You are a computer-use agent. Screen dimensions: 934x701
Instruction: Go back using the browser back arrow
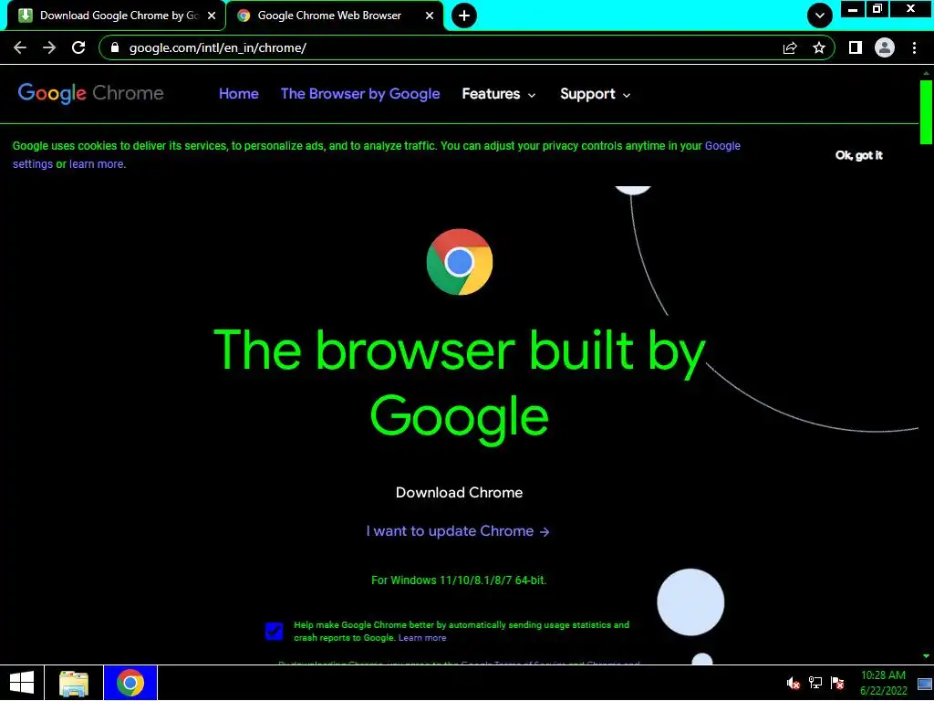[x=20, y=47]
